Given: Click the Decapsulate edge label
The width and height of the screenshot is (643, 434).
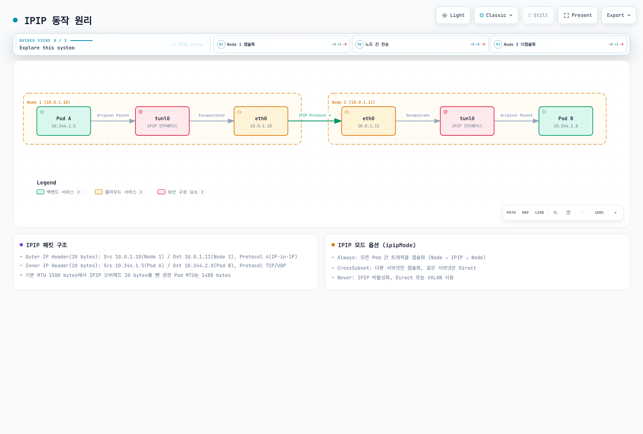Looking at the screenshot, I should click(418, 115).
